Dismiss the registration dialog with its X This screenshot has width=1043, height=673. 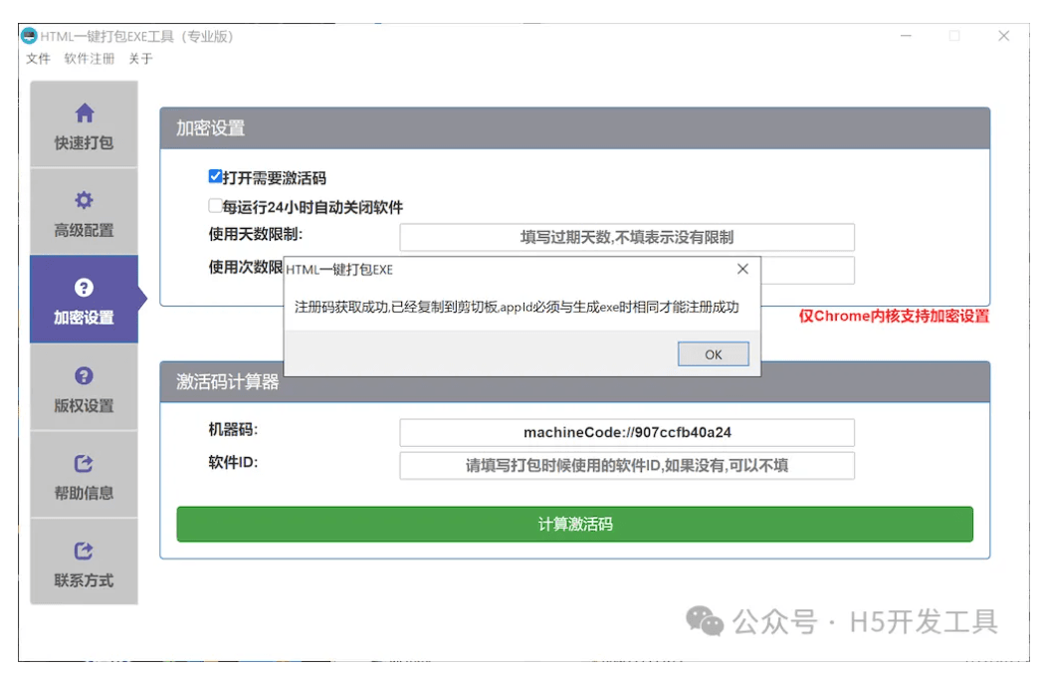pyautogui.click(x=742, y=268)
